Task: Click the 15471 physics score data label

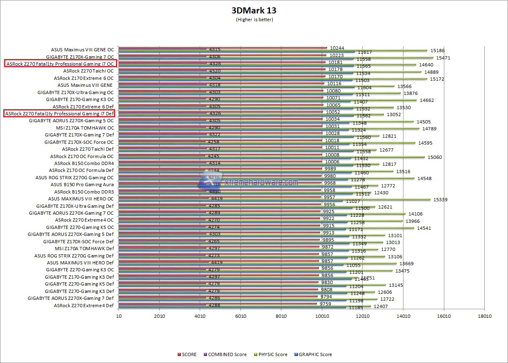Action: (443, 58)
